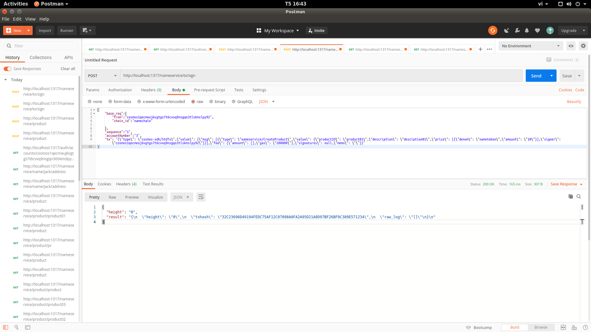Open the wrench settings icon
Screen dimensions: 591x332
tap(517, 31)
